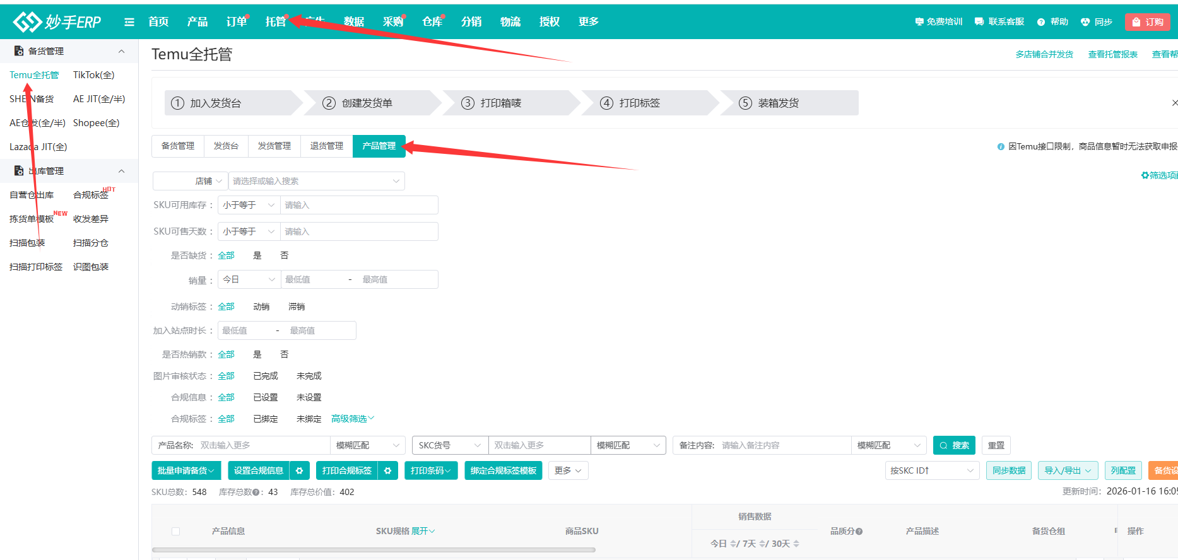Expand 高级筛选 advanced filters
Viewport: 1178px width, 560px height.
tap(353, 419)
